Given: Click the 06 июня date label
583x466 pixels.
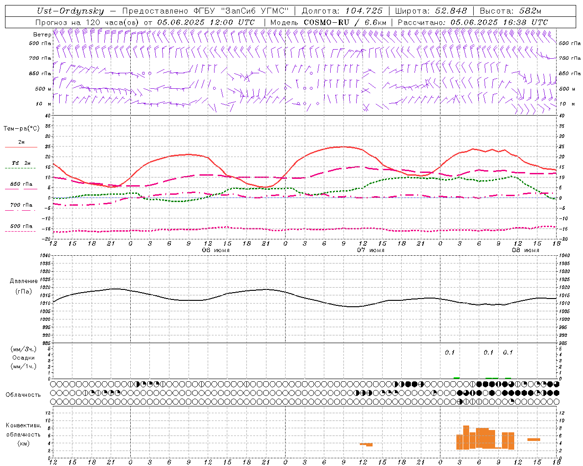Looking at the screenshot, I should (x=215, y=250).
